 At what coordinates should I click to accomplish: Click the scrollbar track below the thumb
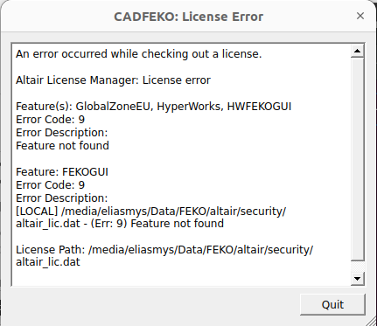[x=357, y=267]
